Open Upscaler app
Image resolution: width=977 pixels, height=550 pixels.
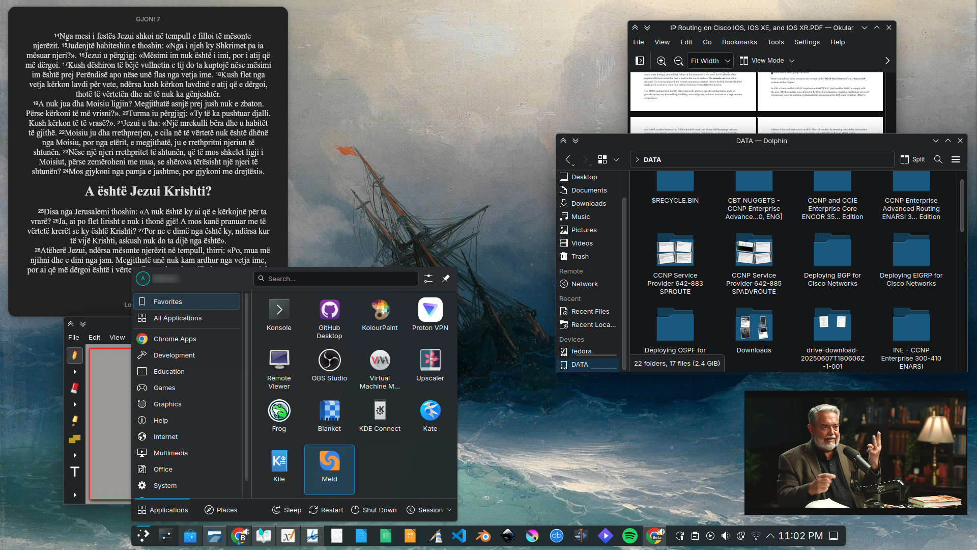pyautogui.click(x=430, y=366)
